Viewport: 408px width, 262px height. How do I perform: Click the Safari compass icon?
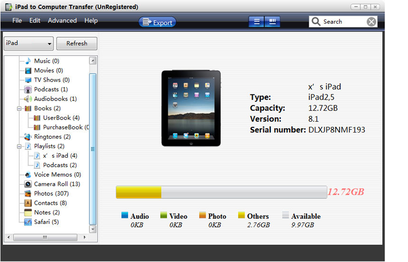tap(28, 222)
